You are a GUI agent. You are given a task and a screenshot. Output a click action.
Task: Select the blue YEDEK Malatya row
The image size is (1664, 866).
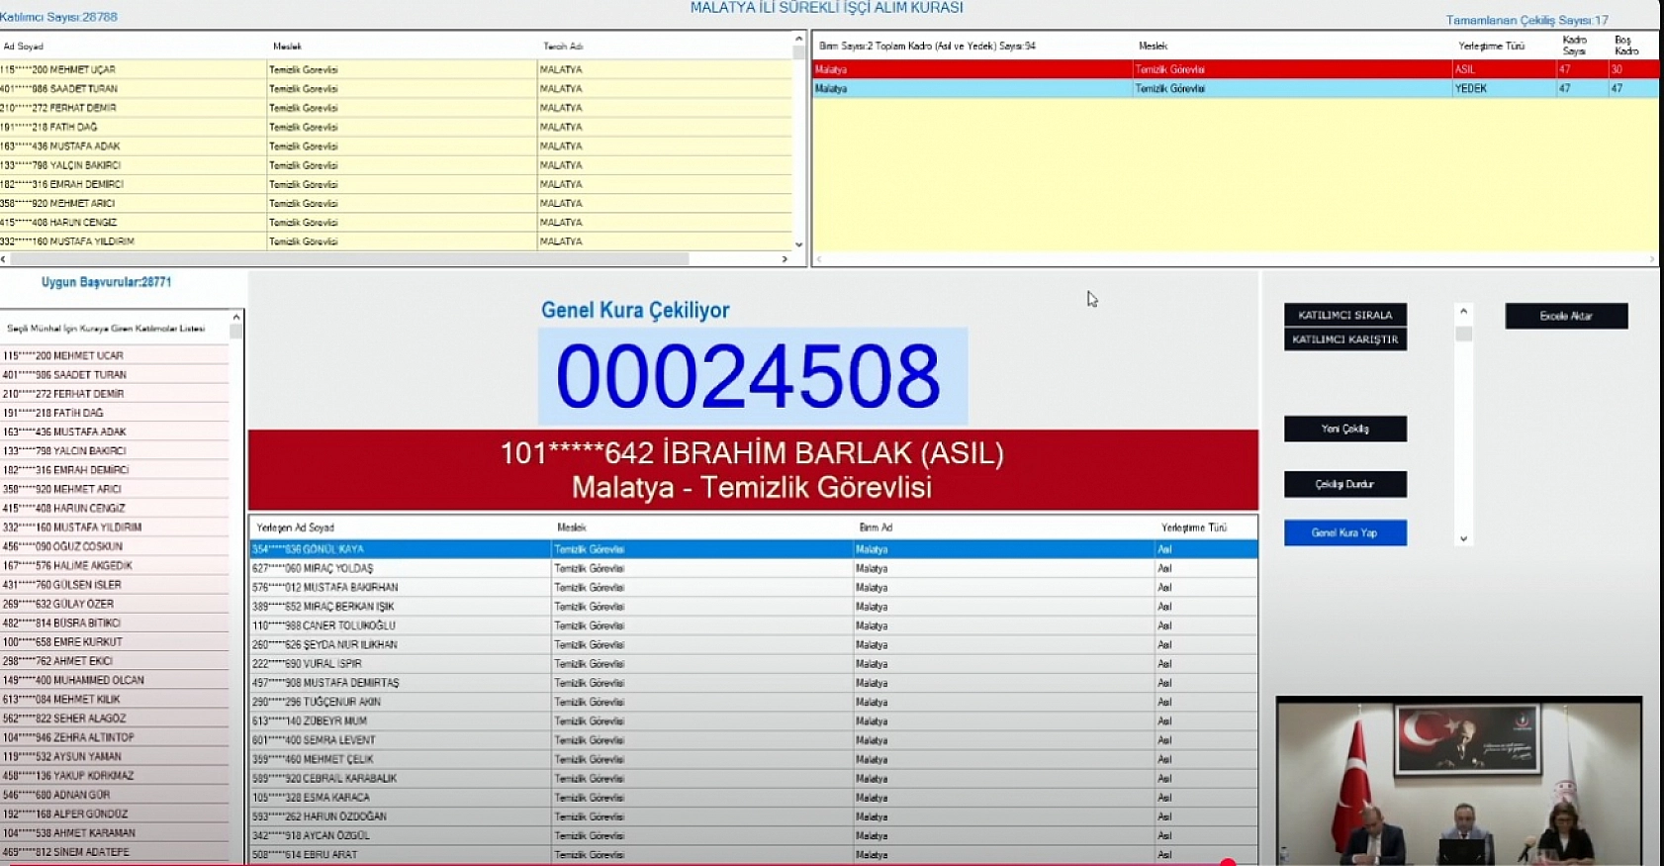[x=1235, y=88]
